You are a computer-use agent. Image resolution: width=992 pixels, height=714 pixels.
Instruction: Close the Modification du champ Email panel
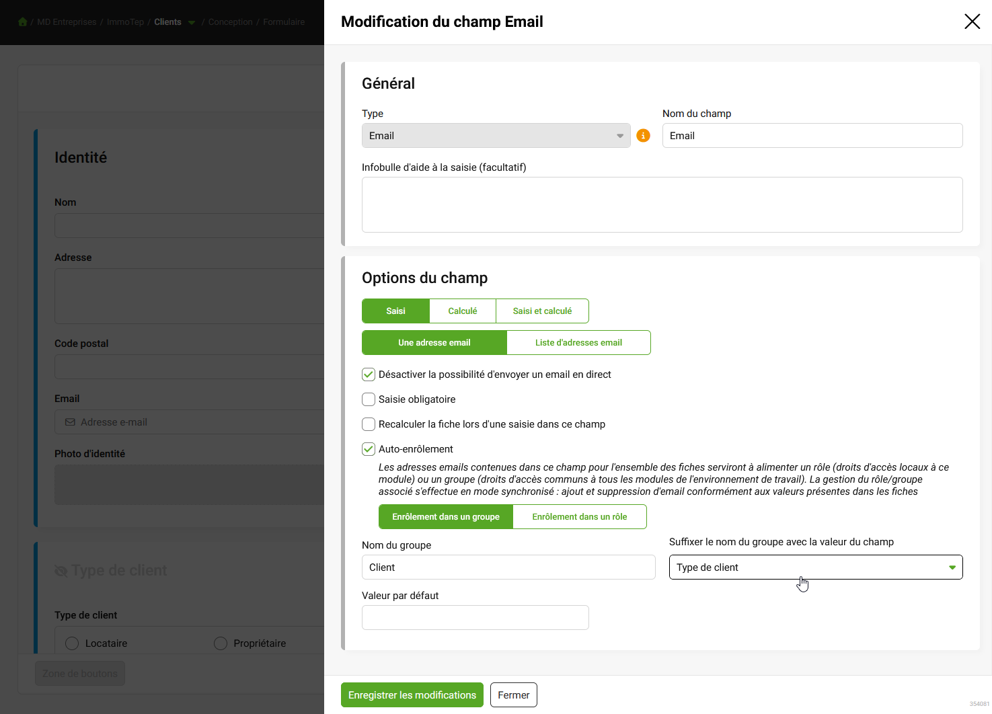pos(972,22)
